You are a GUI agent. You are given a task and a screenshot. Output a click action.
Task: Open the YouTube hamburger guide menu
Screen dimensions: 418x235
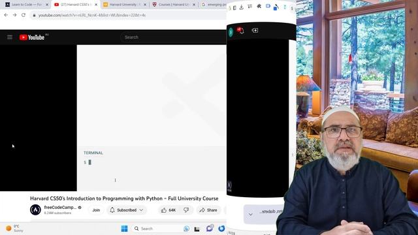[10, 37]
